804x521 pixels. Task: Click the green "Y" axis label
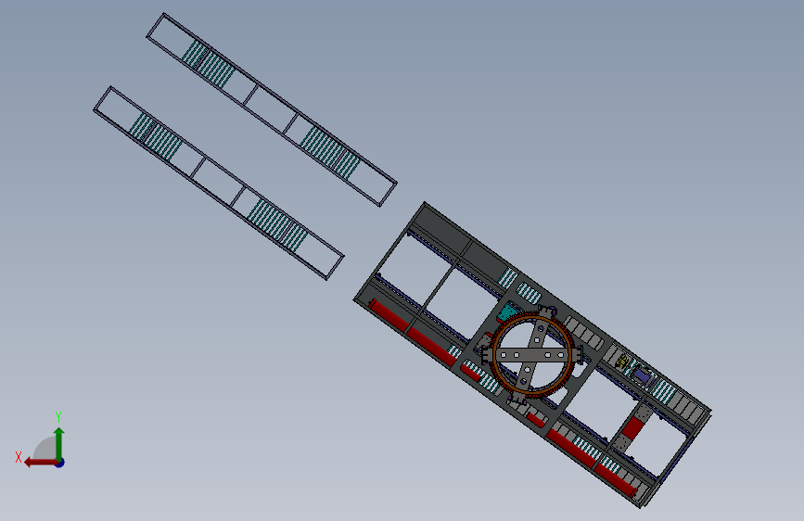[58, 416]
